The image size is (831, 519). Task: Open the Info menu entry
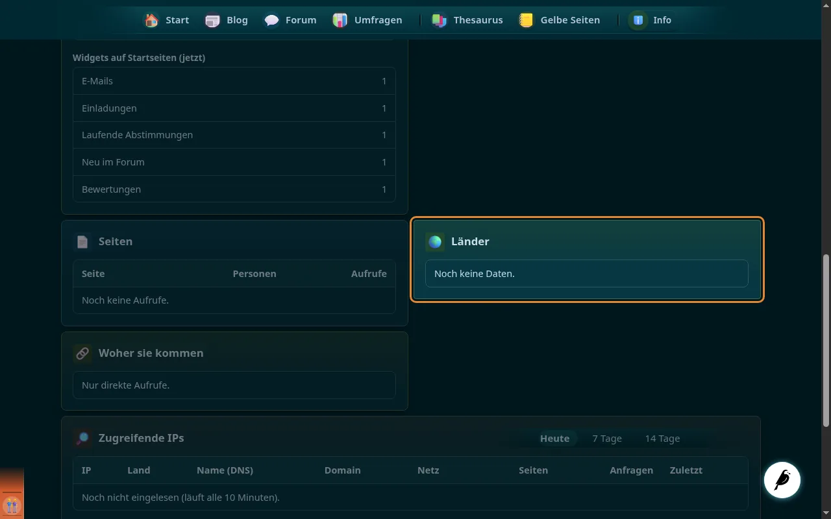click(651, 20)
